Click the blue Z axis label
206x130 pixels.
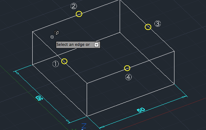[x=84, y=126]
